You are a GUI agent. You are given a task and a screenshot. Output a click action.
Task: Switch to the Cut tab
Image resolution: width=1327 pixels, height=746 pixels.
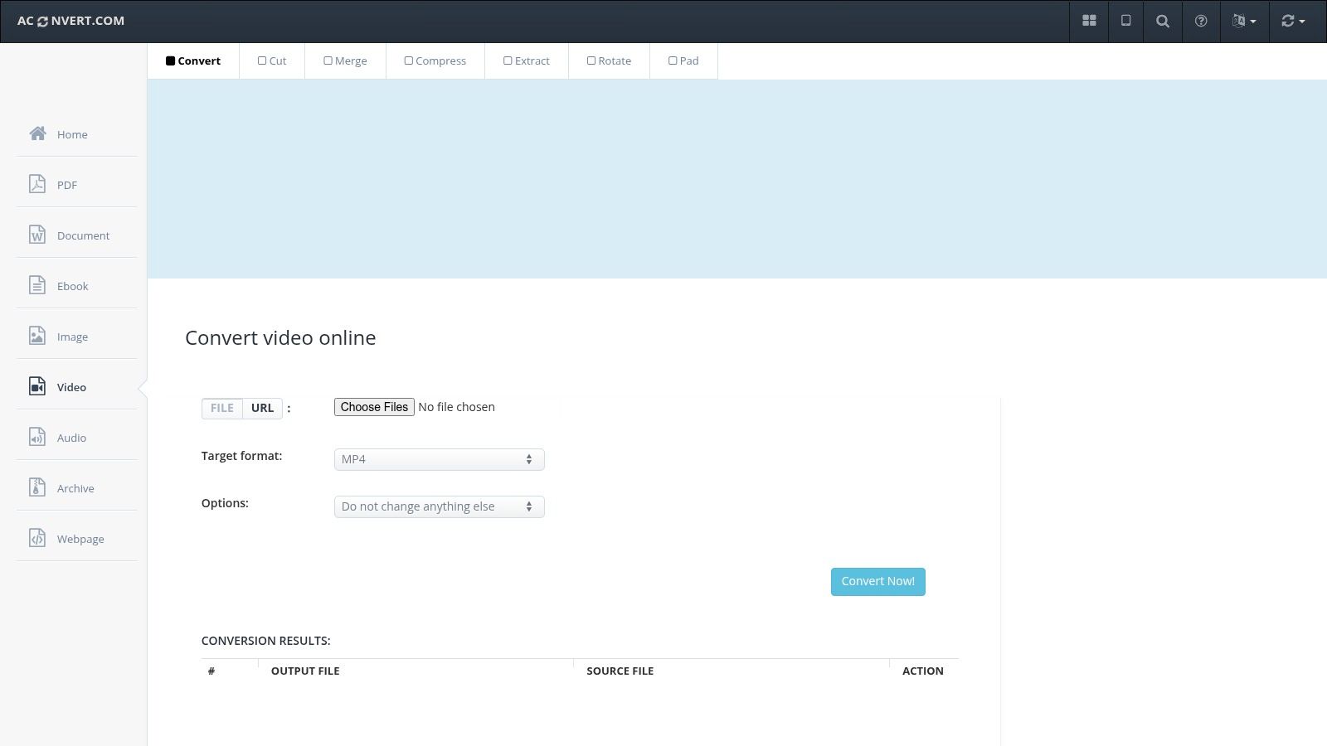[x=272, y=61]
